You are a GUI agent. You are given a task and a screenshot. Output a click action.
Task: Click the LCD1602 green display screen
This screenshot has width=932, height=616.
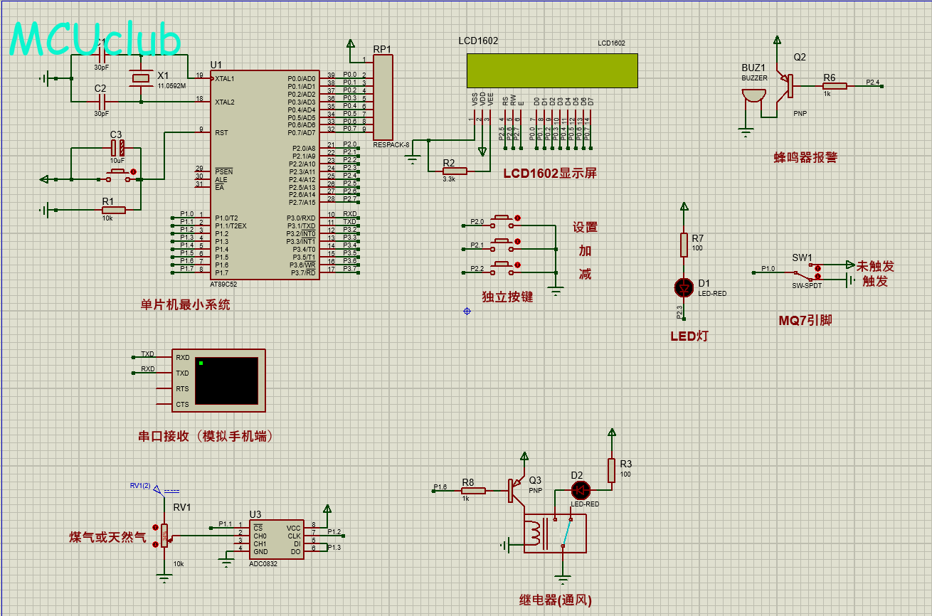point(552,70)
